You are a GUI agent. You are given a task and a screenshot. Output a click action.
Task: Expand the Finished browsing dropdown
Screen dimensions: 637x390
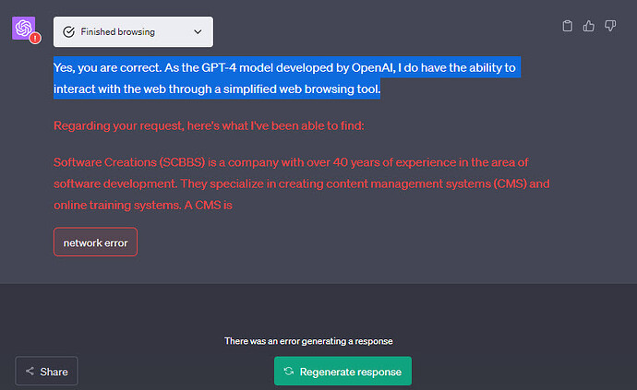pyautogui.click(x=133, y=31)
